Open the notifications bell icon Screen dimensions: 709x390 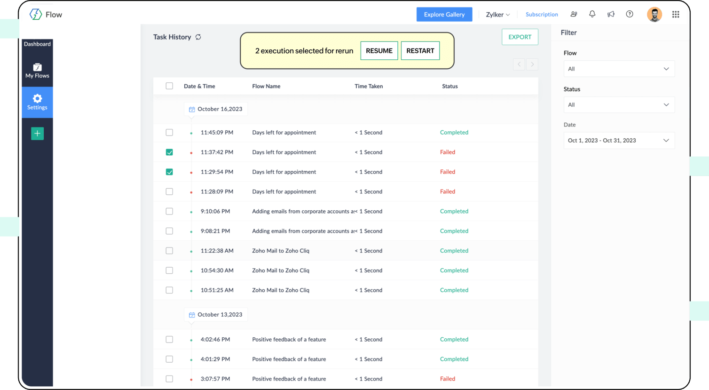[x=592, y=14]
